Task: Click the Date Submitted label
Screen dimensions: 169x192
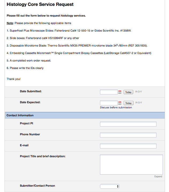Action: tap(31, 91)
